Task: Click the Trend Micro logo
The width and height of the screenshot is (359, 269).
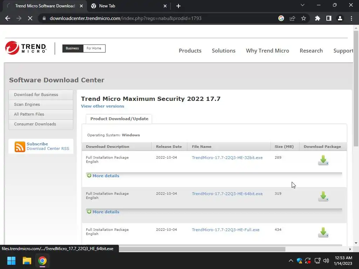Action: (26, 48)
